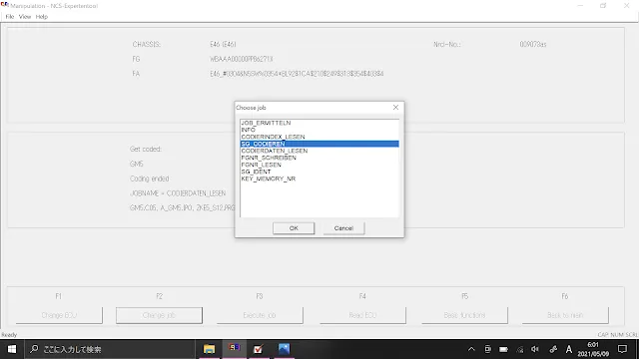This screenshot has height=359, width=639.
Task: Confirm job choice with OK
Action: coord(294,228)
